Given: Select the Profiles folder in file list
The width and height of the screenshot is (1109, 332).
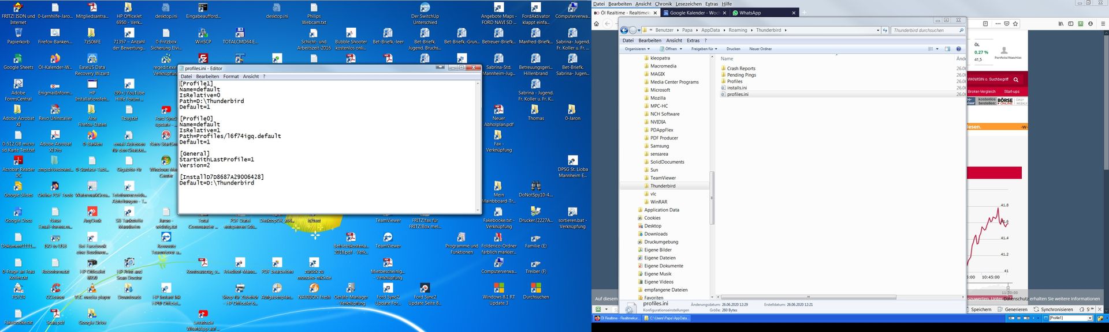Looking at the screenshot, I should 734,81.
